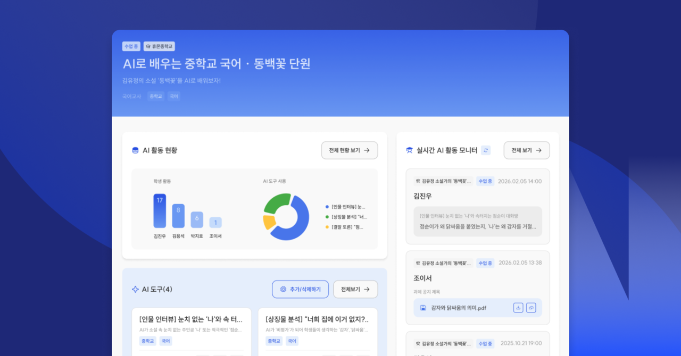Click the yellow segment of the donut chart
Viewport: 681px width, 356px height.
coord(268,222)
